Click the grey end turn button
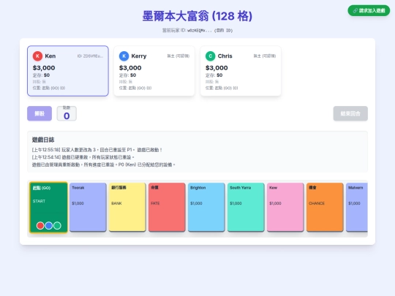The image size is (395, 296). (x=350, y=113)
